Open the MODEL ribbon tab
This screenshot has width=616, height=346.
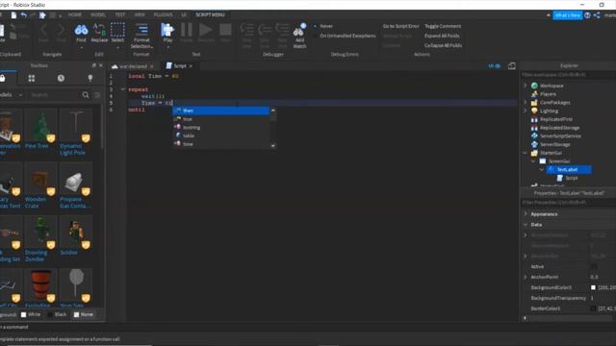coord(98,15)
